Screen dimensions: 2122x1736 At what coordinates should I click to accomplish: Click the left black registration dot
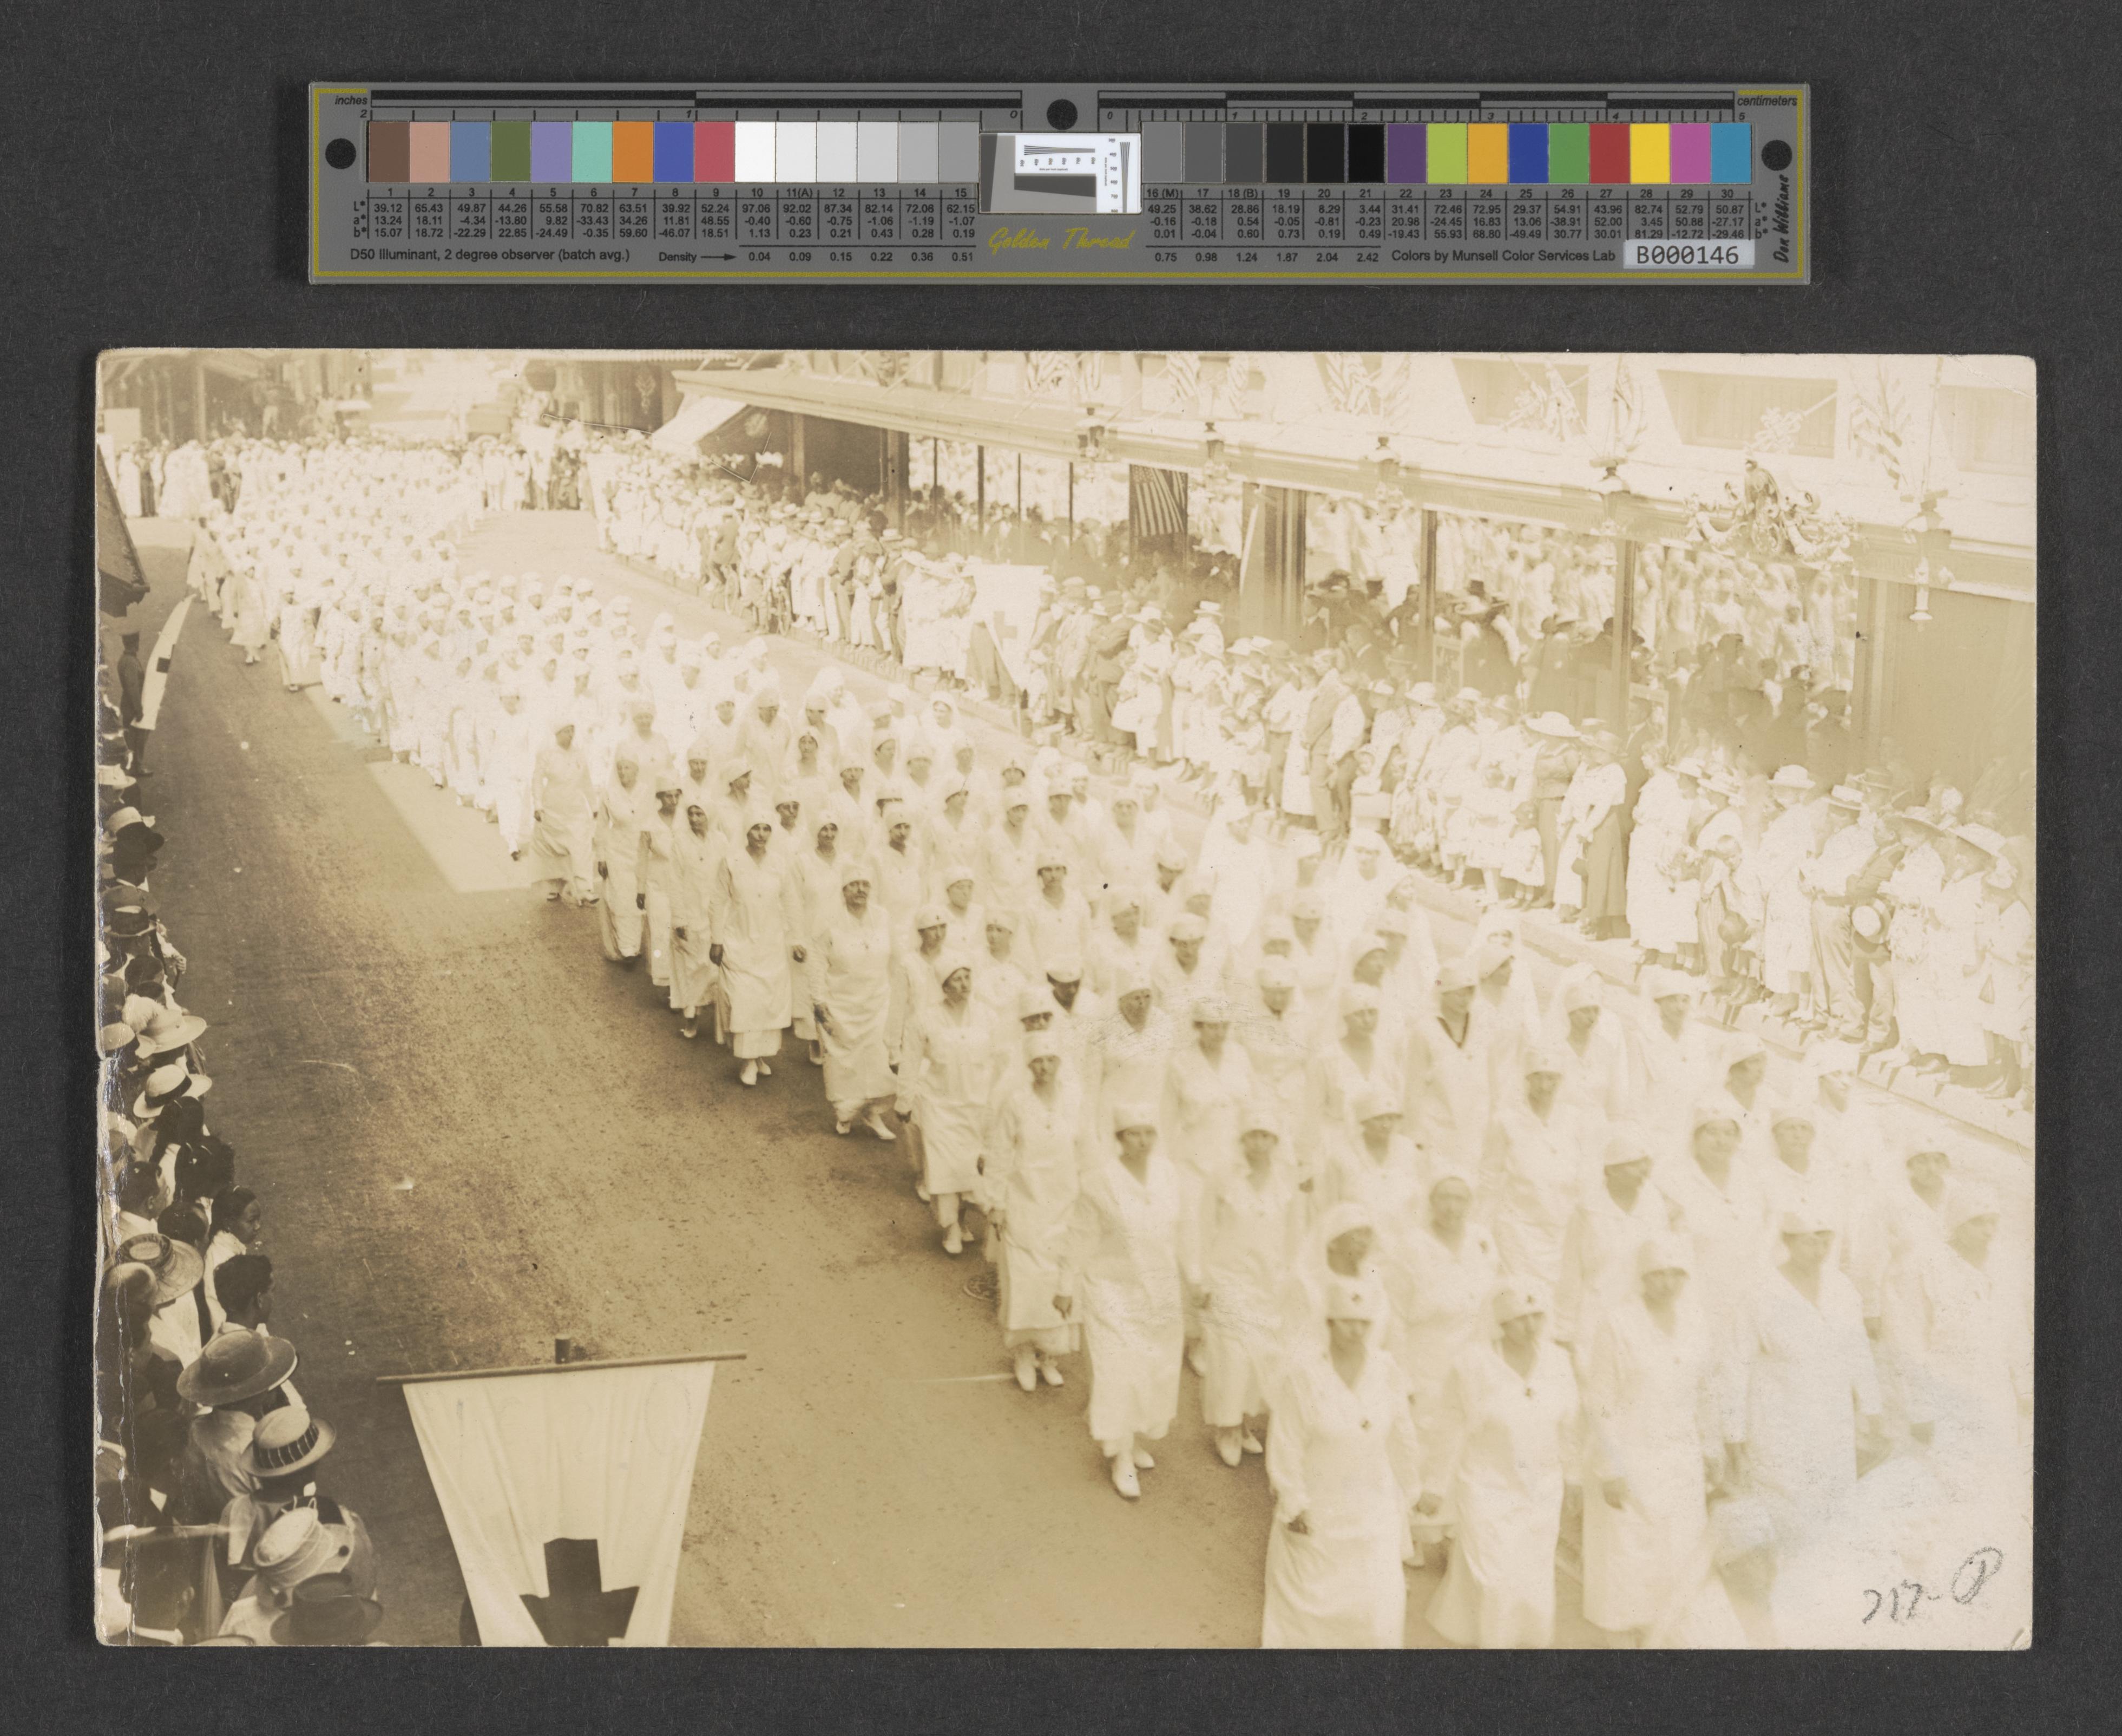[x=340, y=153]
